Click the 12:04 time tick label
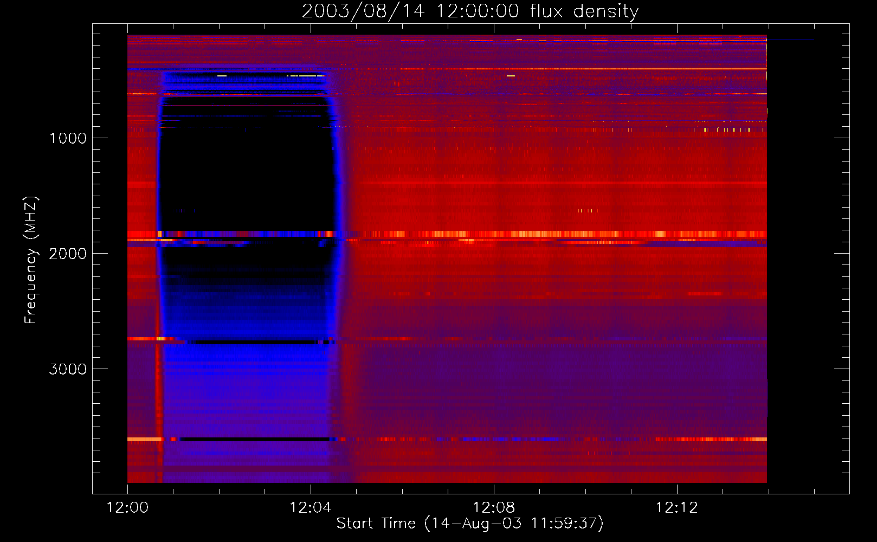This screenshot has height=542, width=877. (x=311, y=508)
